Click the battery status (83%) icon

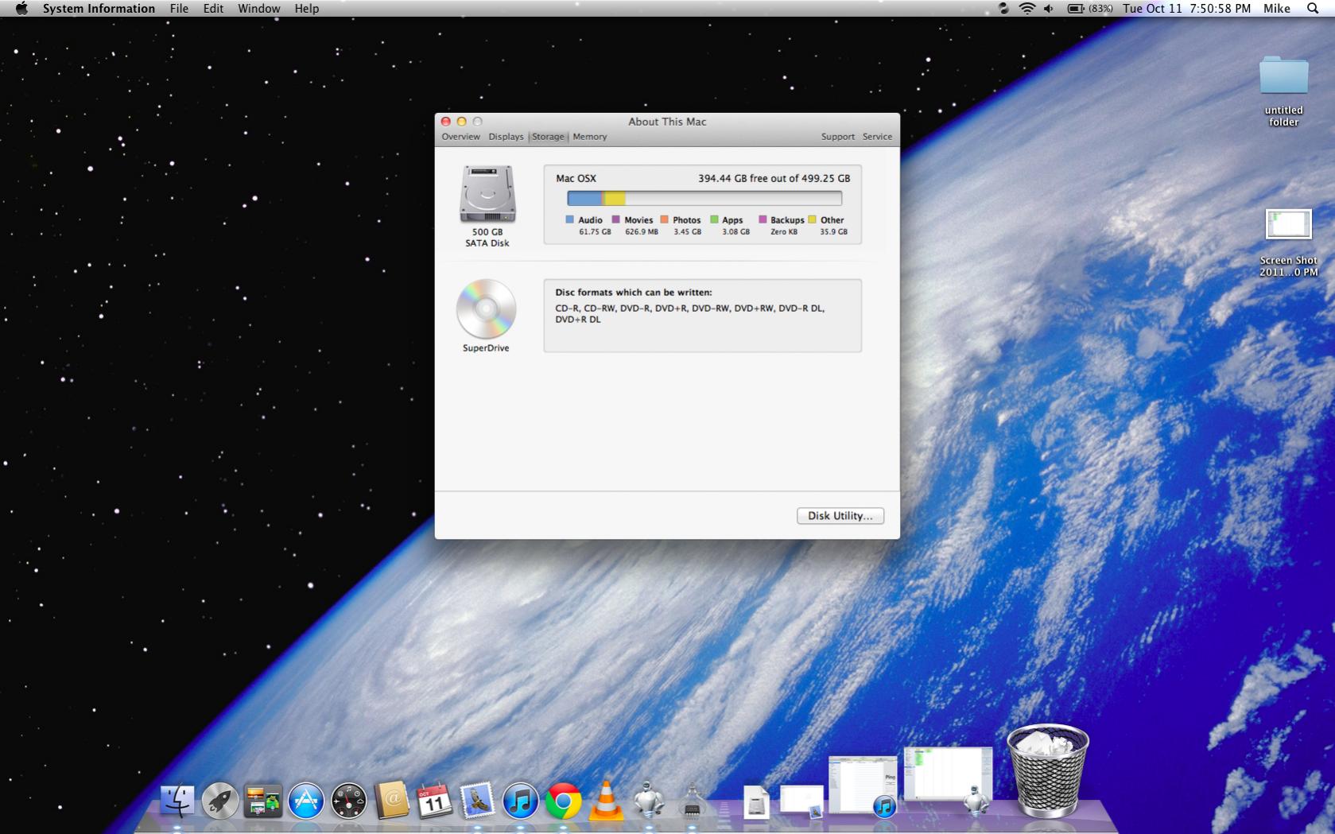(x=1089, y=8)
